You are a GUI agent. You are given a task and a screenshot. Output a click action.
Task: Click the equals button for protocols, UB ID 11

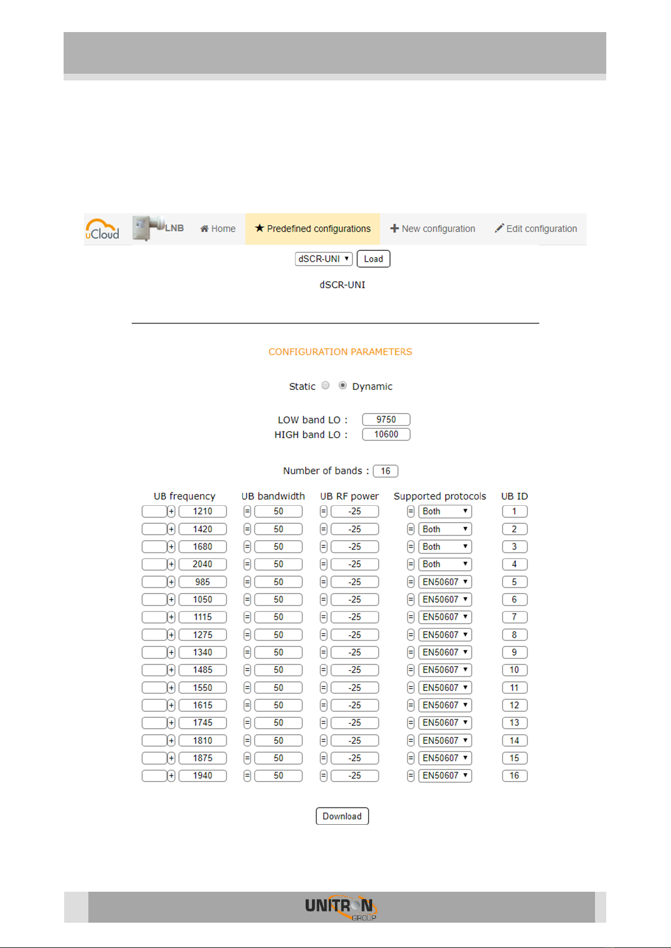tap(411, 688)
